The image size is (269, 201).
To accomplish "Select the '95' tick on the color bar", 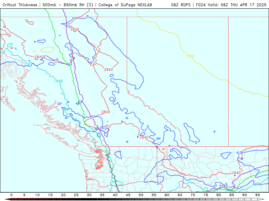I will tap(258, 195).
